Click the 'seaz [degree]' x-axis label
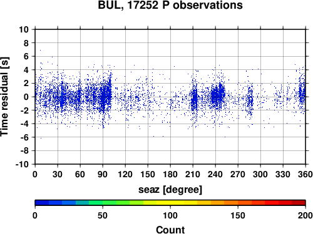 (x=170, y=190)
